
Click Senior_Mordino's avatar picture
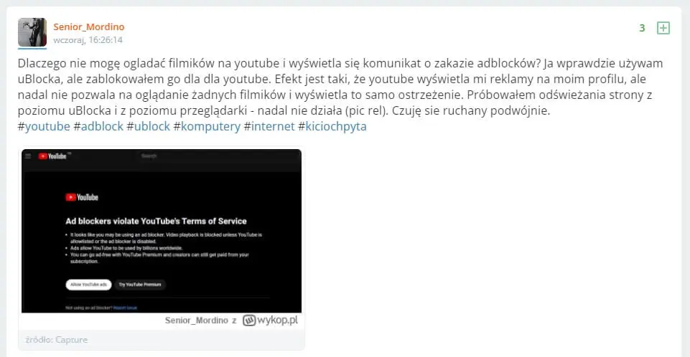pyautogui.click(x=32, y=32)
